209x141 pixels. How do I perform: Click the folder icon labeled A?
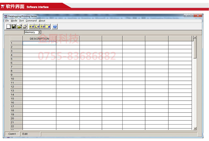pyautogui.click(x=42, y=26)
